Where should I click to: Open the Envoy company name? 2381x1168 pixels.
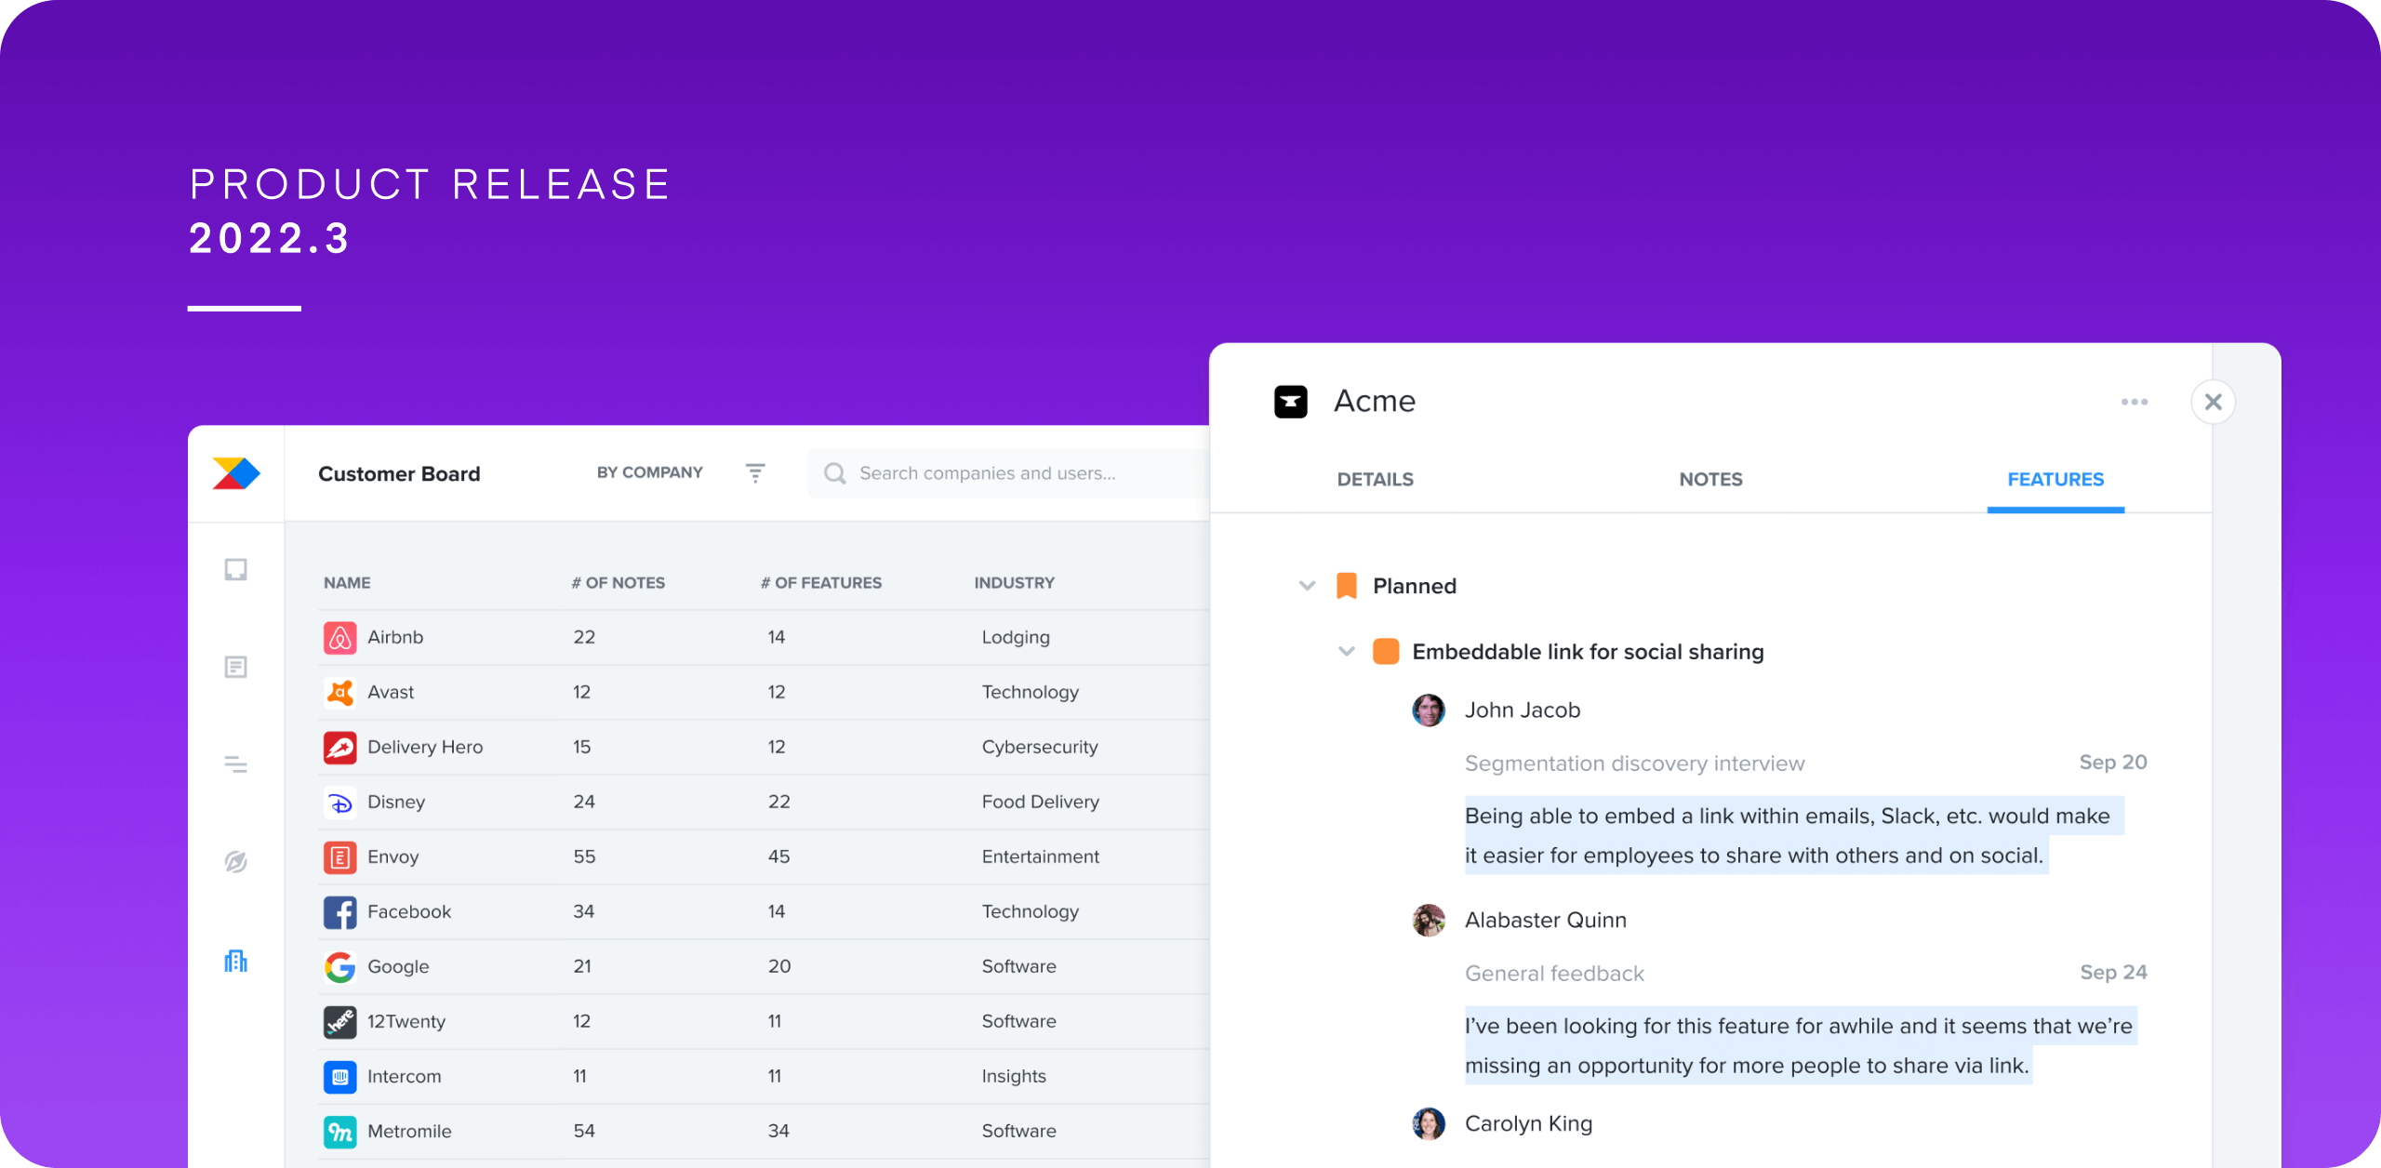click(x=393, y=857)
